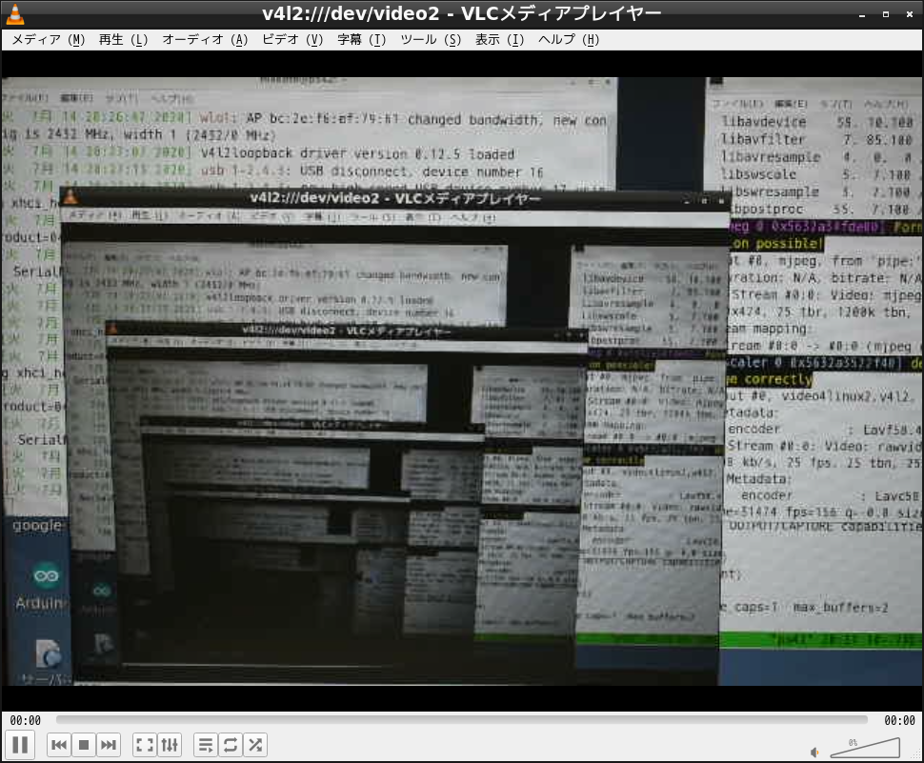
Task: Toggle the playlist view
Action: point(206,745)
